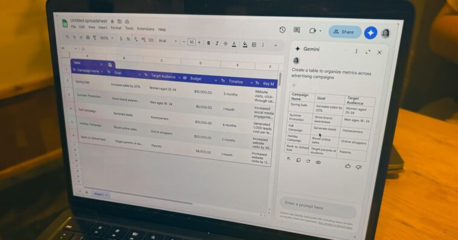This screenshot has width=458, height=240.
Task: Move spreadsheet with folder icon
Action: click(120, 21)
